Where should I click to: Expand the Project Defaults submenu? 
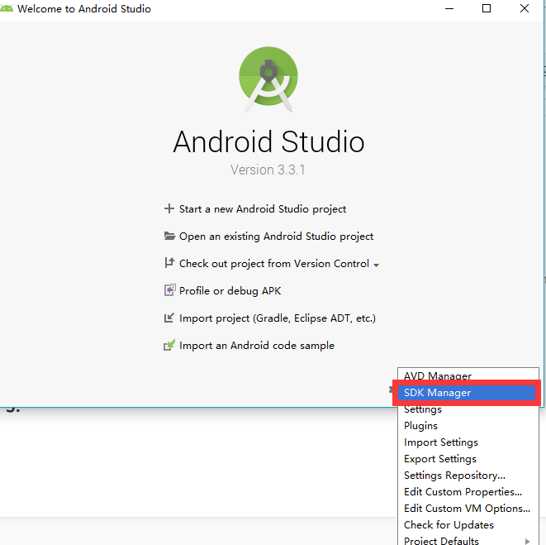(x=468, y=541)
